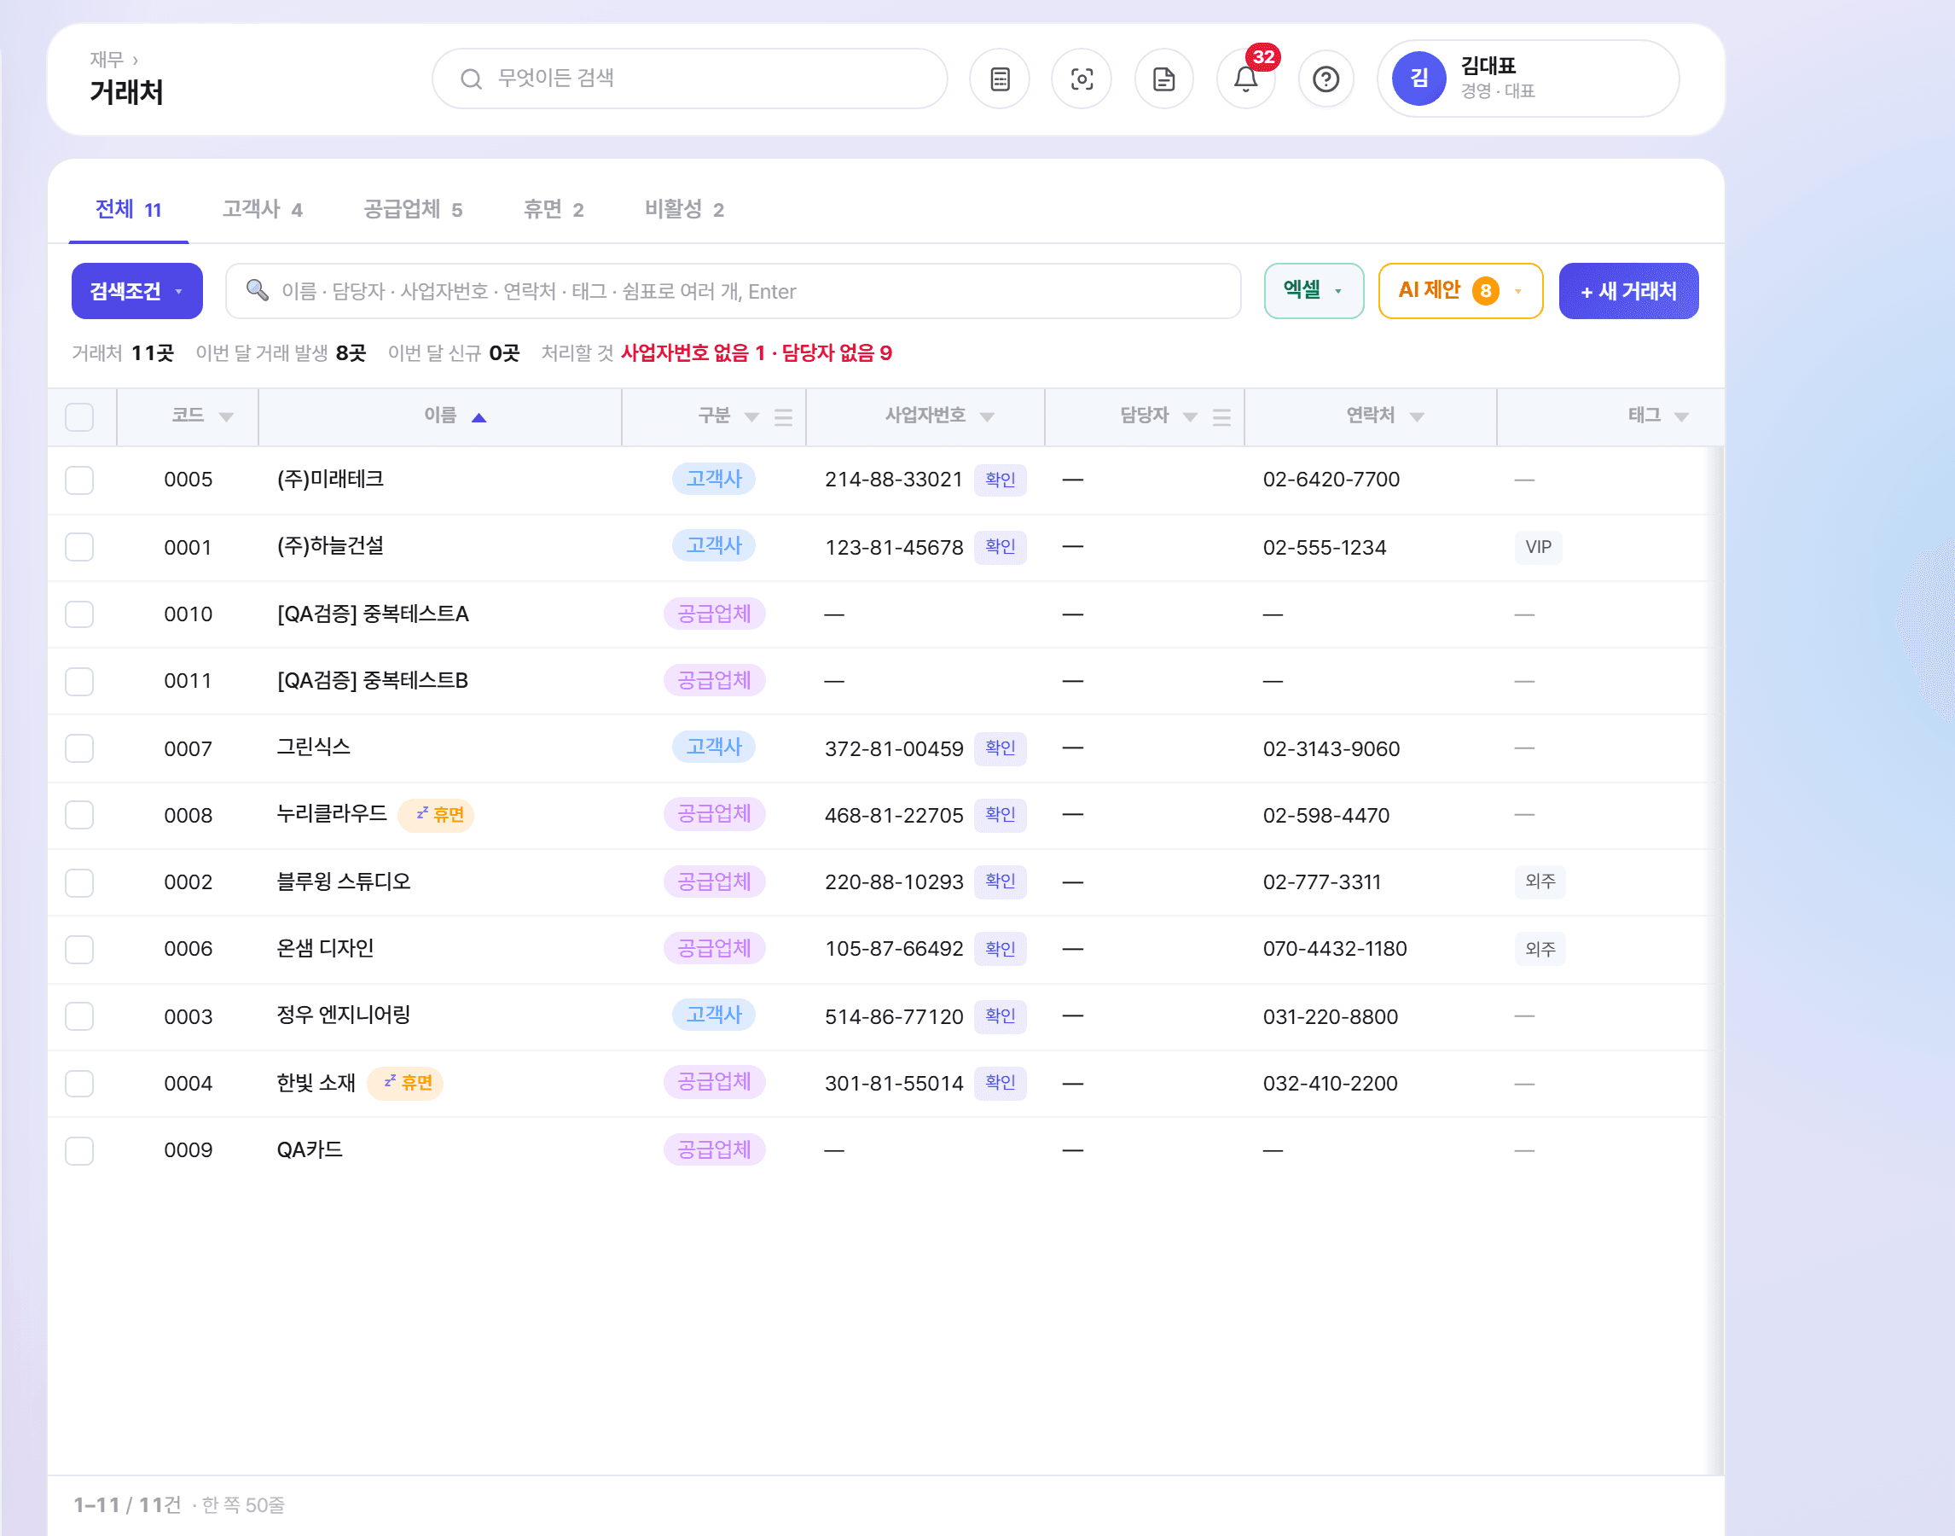Switch to the 공급업체 tab
This screenshot has width=1955, height=1536.
click(413, 210)
